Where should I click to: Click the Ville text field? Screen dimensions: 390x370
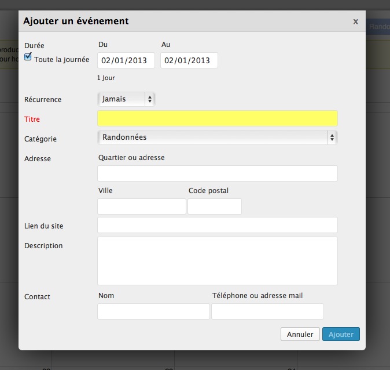[x=142, y=206]
